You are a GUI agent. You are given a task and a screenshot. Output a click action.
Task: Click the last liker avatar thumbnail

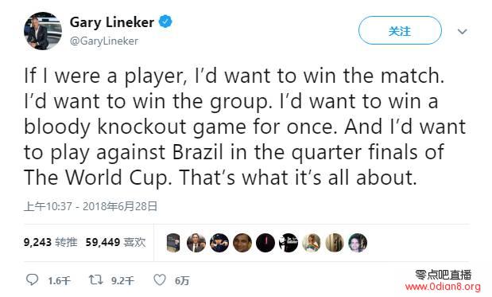click(358, 243)
